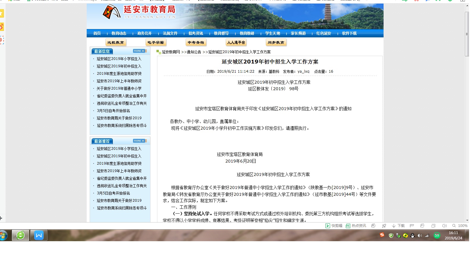Viewport: 475px width, 267px height.
Task: Expand 最新推荐 list with MORE button
Action: coord(140,141)
